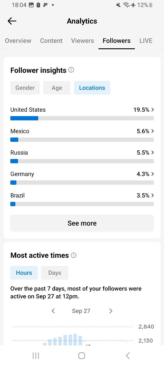164x366 pixels.
Task: Expand Mexico 5.6% location details
Action: point(82,135)
